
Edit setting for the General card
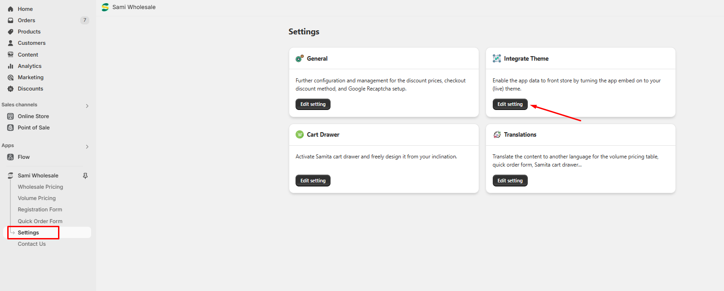tap(313, 104)
